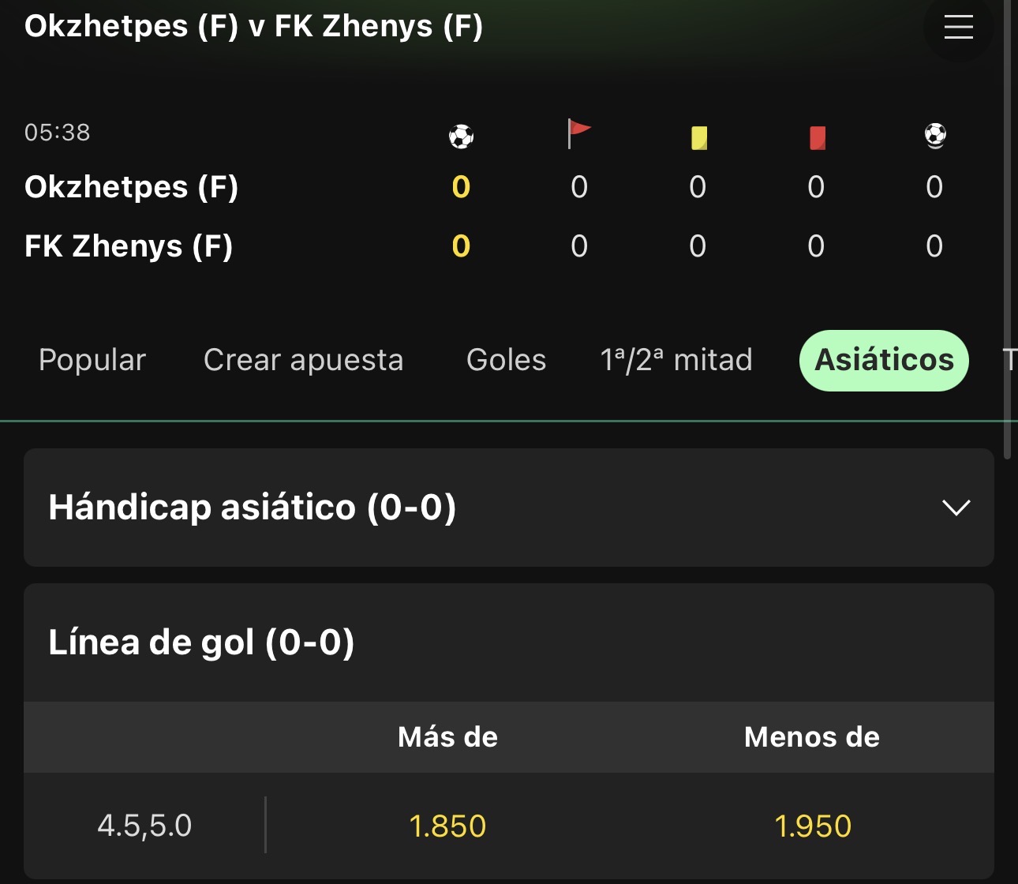Bet on Más de at 1.850
This screenshot has height=884, width=1018.
[x=447, y=826]
